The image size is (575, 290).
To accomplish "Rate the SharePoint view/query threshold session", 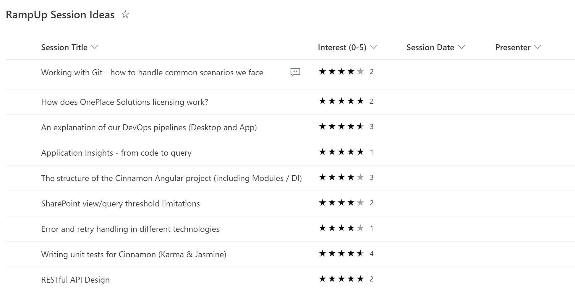I will pyautogui.click(x=341, y=203).
